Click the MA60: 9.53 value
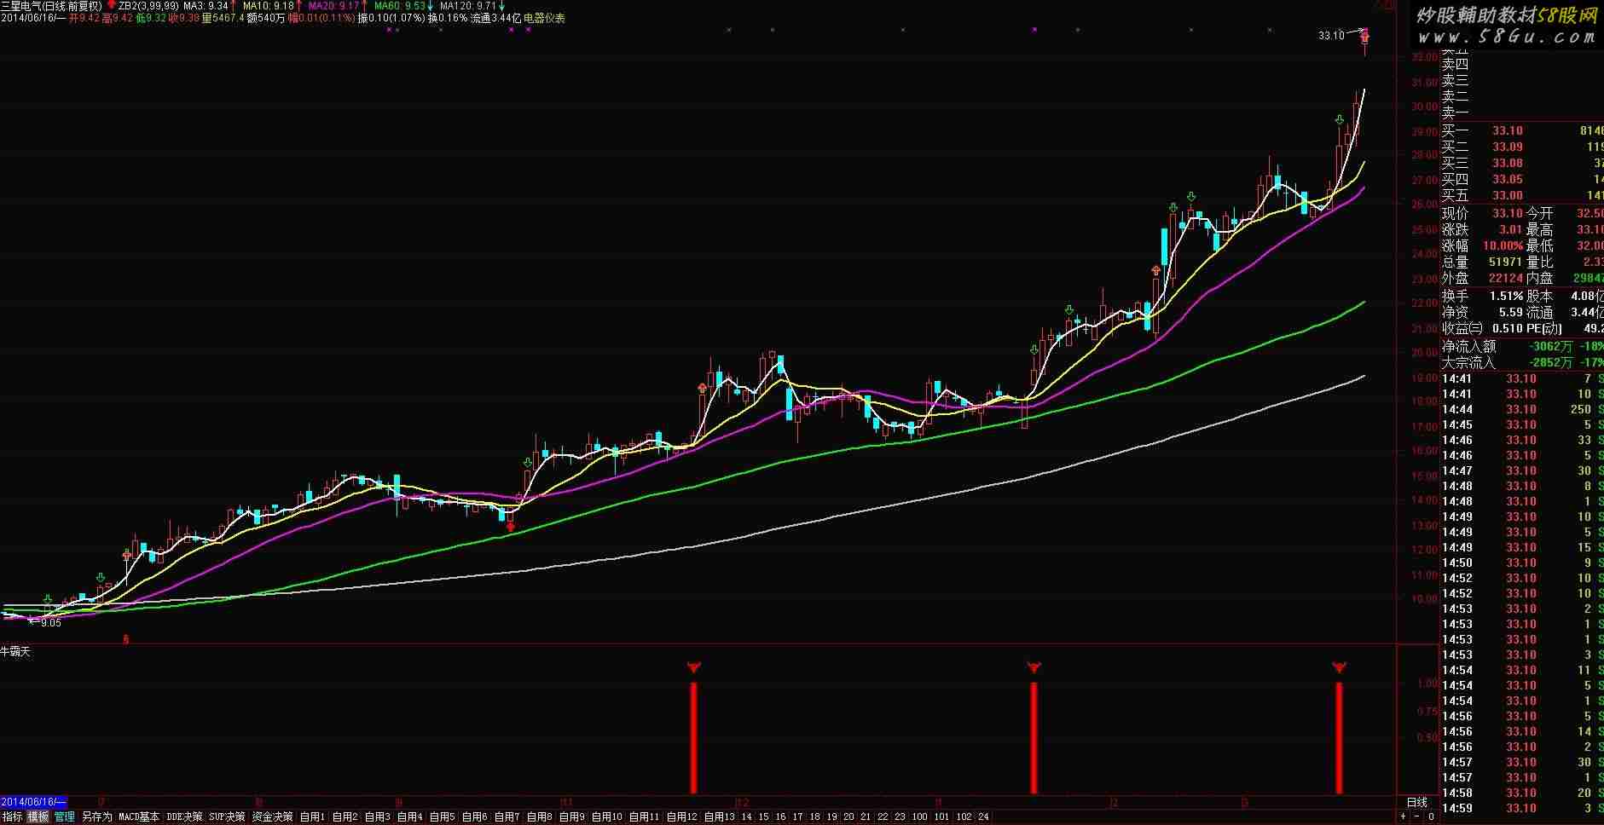Image resolution: width=1604 pixels, height=825 pixels. (x=400, y=6)
